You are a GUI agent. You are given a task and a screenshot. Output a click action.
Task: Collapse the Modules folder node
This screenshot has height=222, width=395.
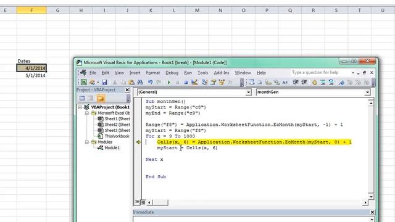[x=86, y=142]
